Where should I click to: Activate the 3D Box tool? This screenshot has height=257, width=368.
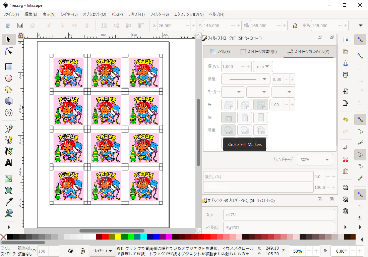8,101
